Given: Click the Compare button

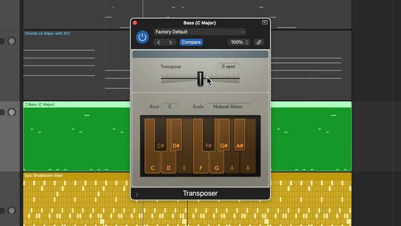Looking at the screenshot, I should 191,42.
